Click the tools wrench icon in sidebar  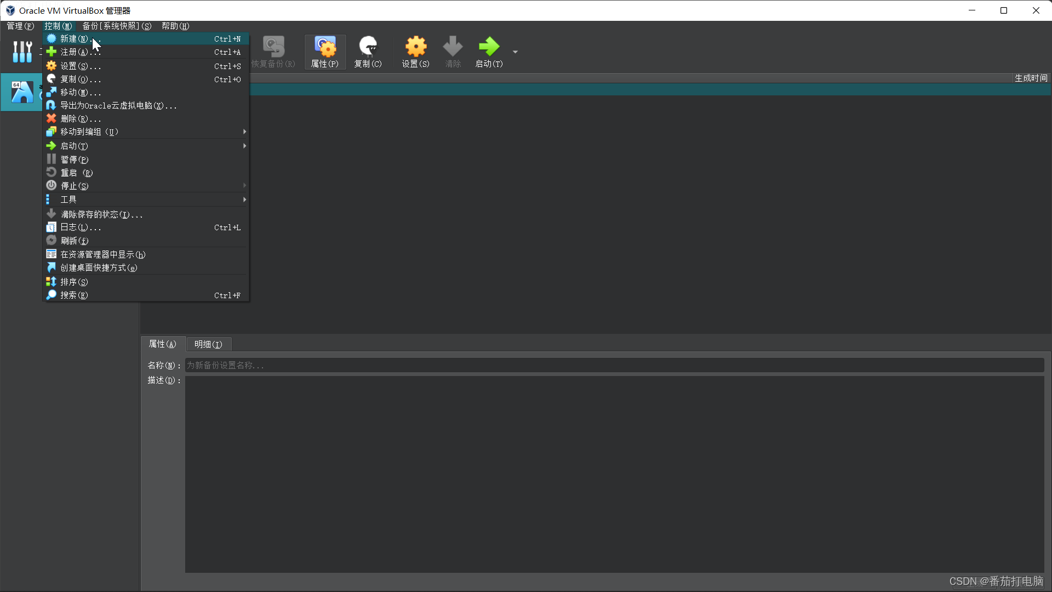tap(22, 52)
